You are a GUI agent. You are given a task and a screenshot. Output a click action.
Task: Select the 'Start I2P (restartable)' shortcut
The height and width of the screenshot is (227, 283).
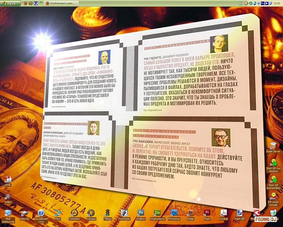click(x=273, y=183)
